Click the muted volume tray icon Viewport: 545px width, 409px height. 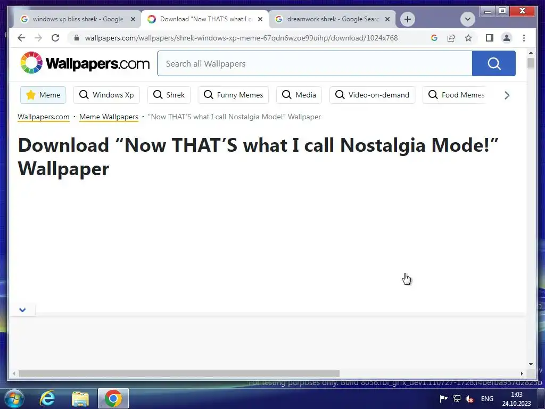[469, 398]
